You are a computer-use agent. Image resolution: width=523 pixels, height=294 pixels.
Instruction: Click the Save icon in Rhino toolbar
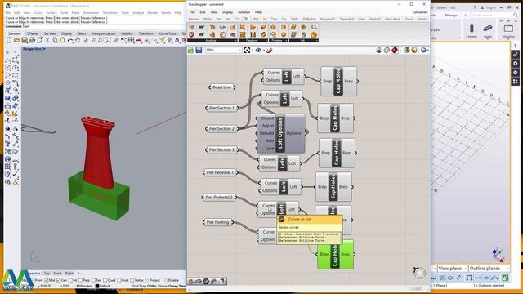click(x=25, y=40)
